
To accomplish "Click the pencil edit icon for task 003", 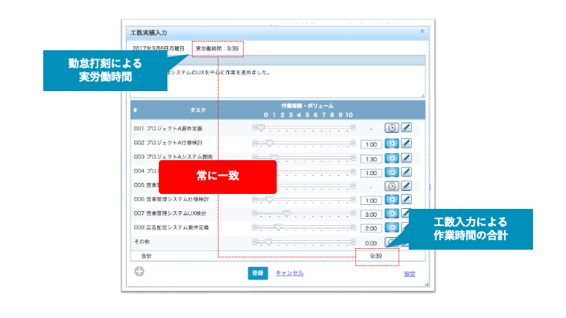I will coord(406,157).
